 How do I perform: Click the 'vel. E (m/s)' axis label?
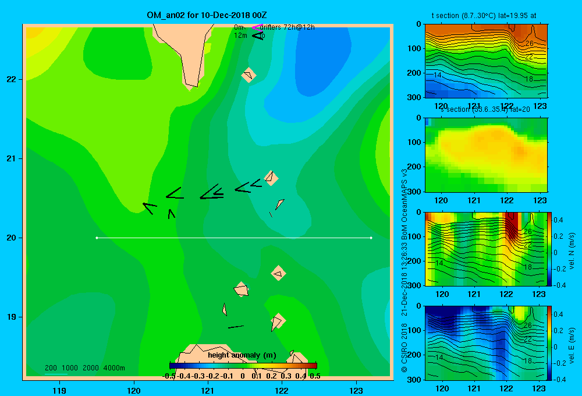coord(572,345)
